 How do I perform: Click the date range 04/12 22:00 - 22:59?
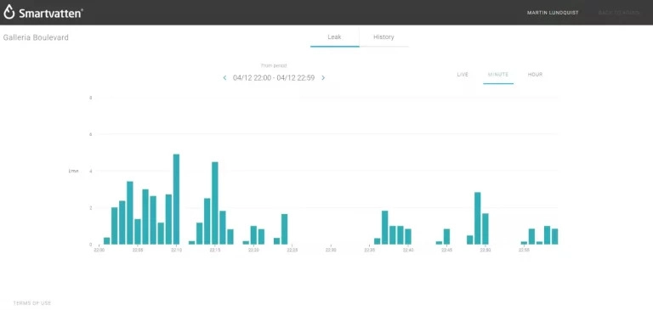pos(274,78)
